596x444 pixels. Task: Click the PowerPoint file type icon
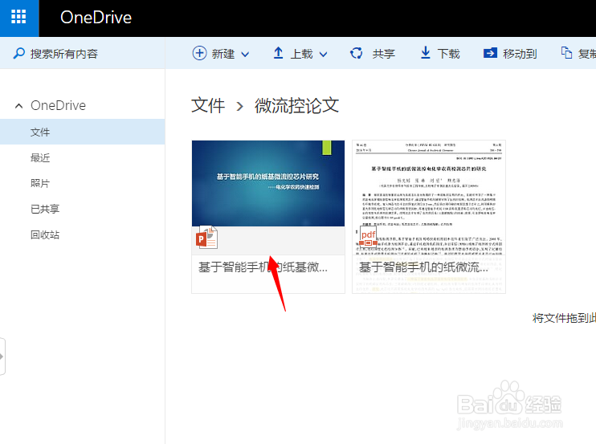pyautogui.click(x=206, y=238)
